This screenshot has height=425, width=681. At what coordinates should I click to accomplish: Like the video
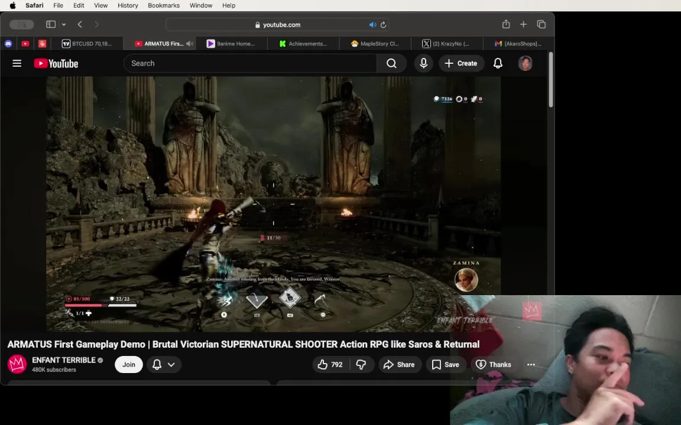click(330, 365)
